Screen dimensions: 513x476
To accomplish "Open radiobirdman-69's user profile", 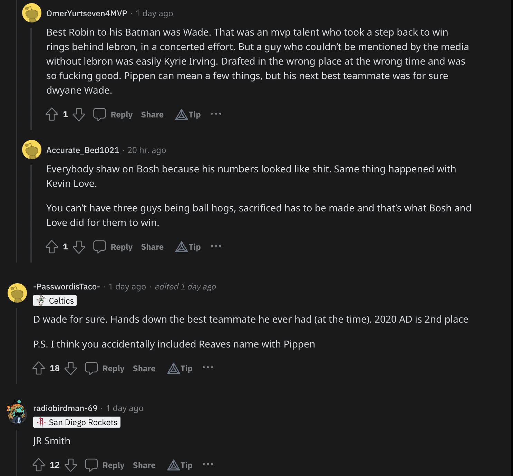I will [65, 408].
